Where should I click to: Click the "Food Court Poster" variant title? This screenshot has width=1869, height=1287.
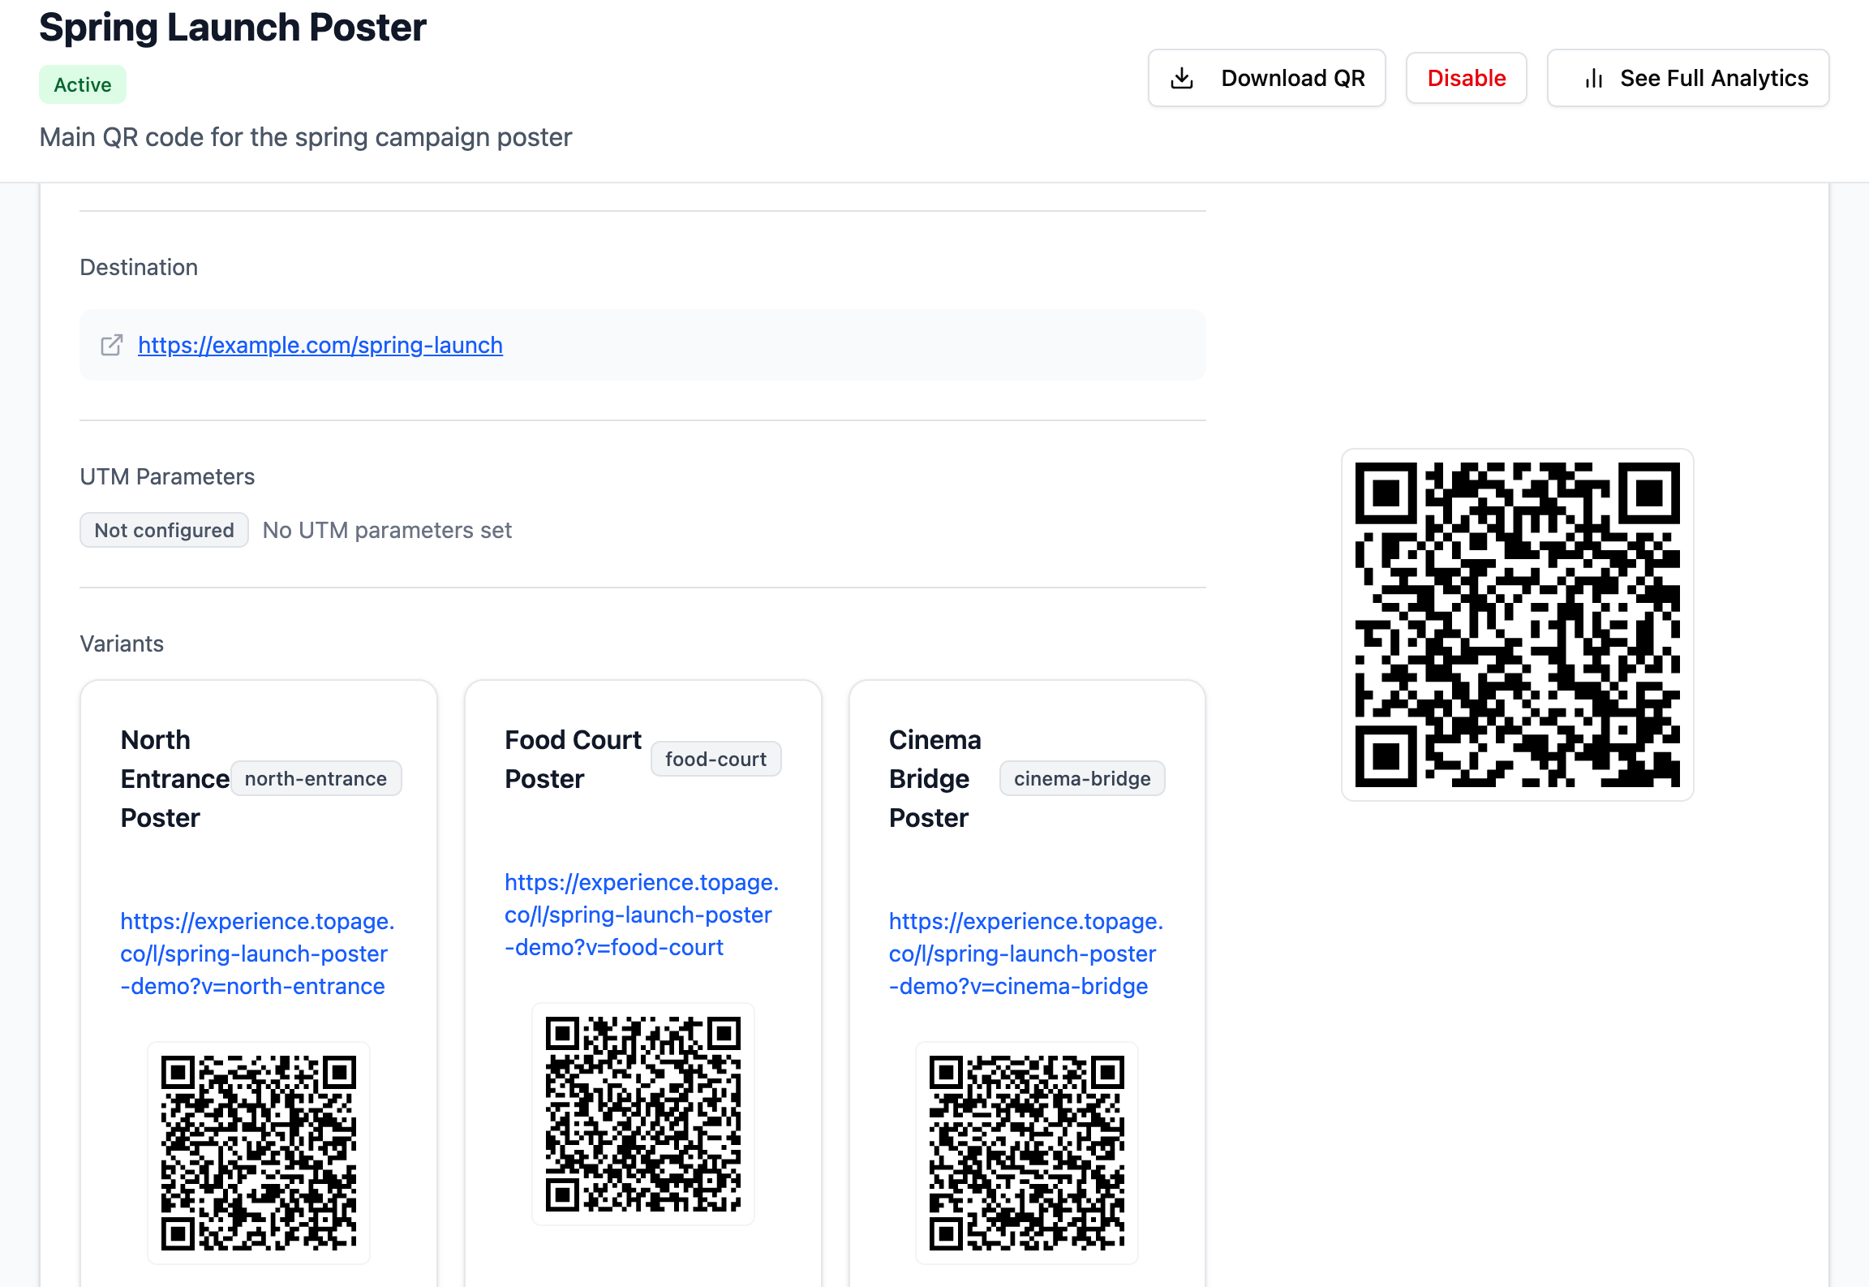point(573,760)
